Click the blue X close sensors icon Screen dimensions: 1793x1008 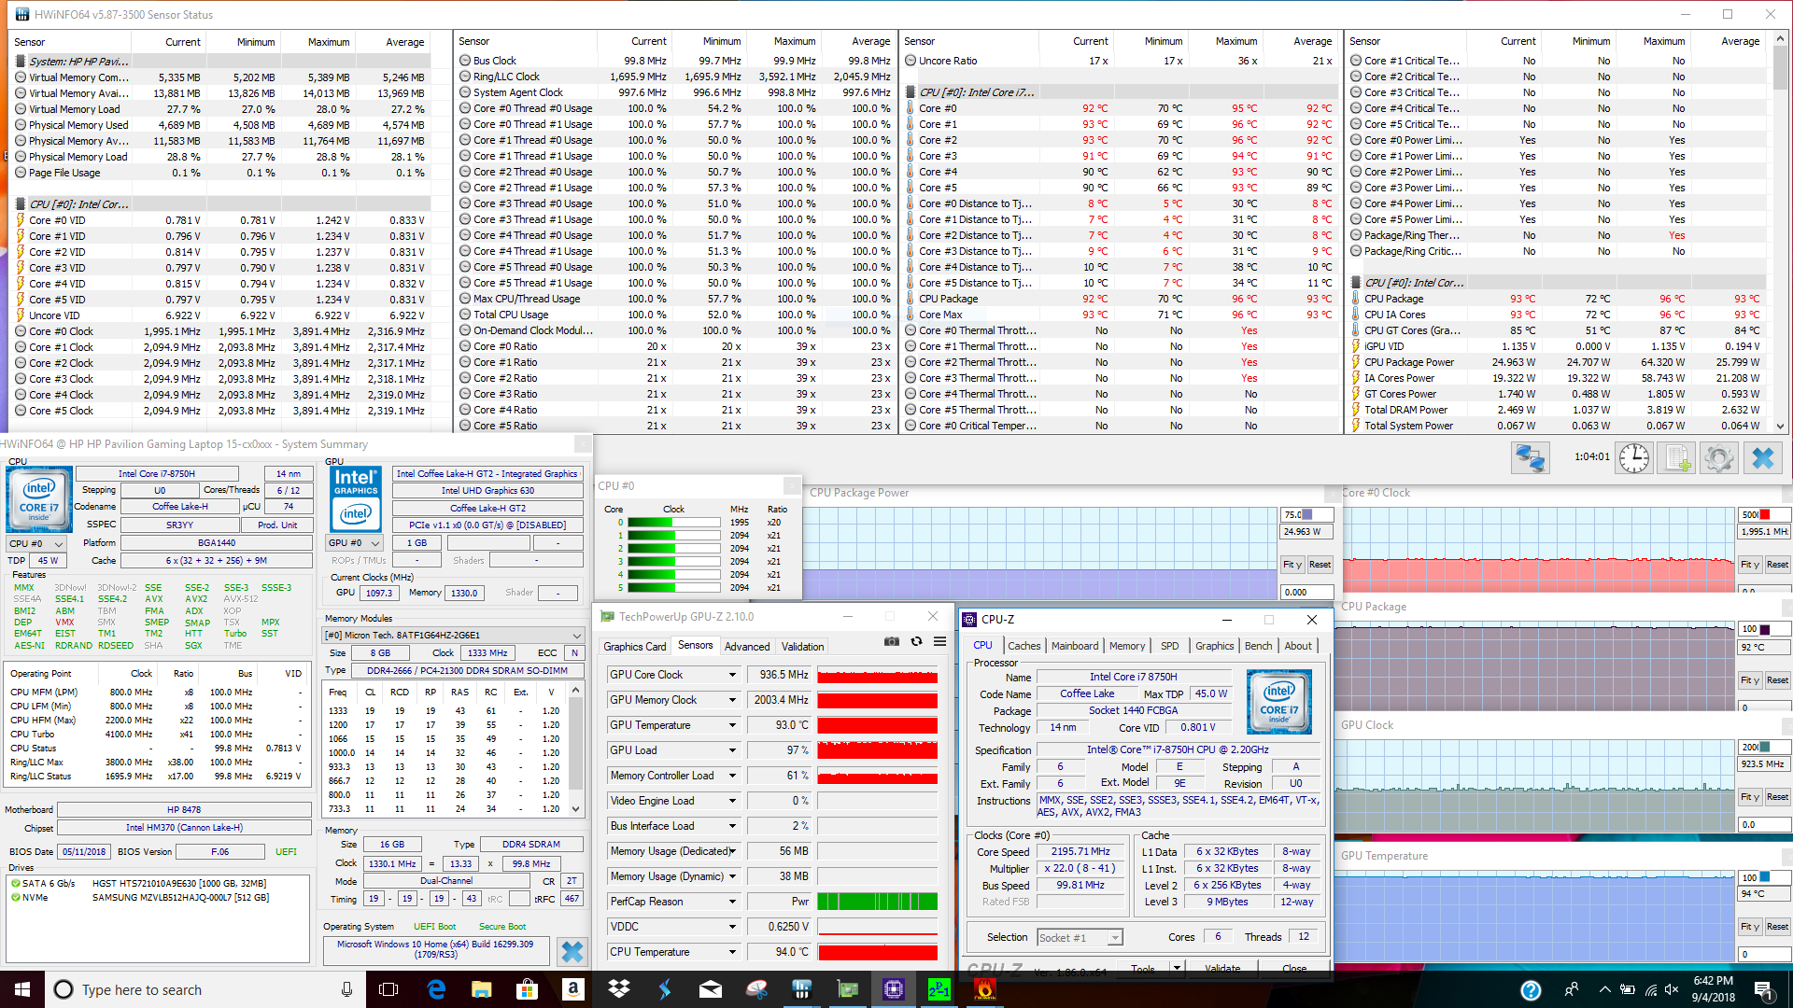1762,458
